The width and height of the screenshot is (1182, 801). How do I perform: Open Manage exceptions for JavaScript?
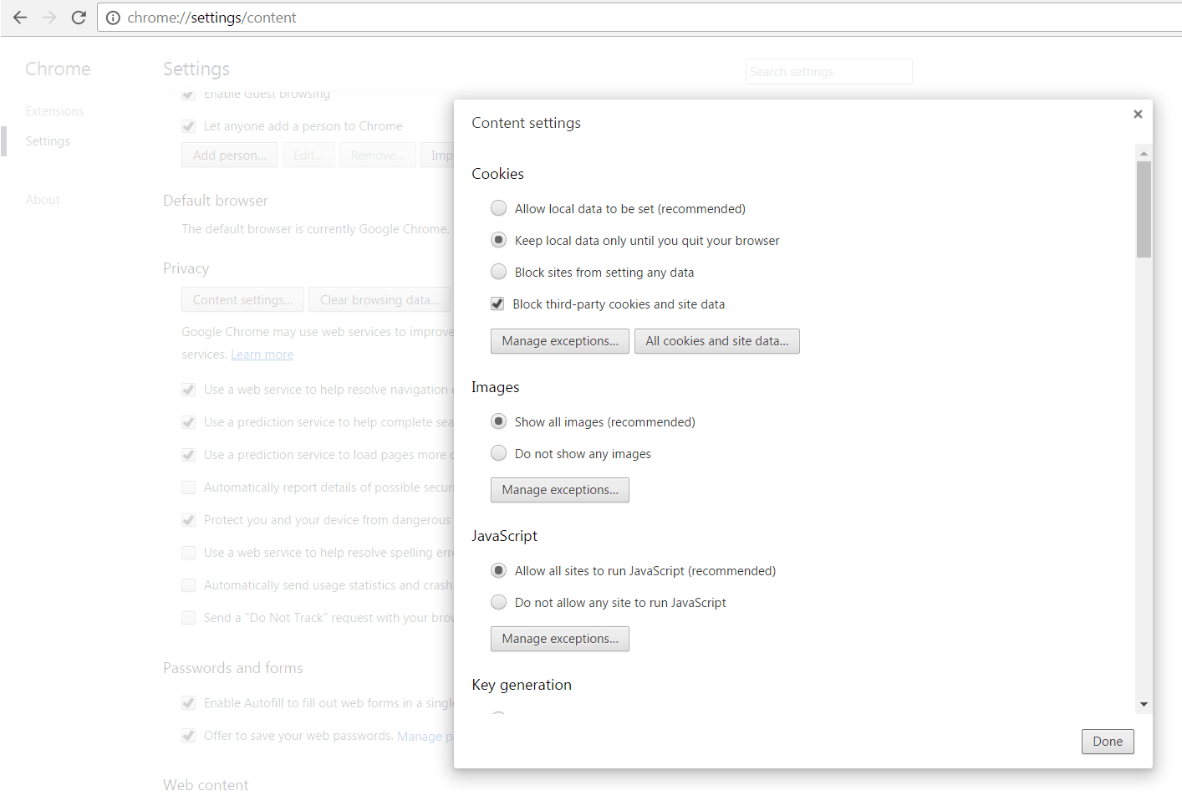[560, 639]
